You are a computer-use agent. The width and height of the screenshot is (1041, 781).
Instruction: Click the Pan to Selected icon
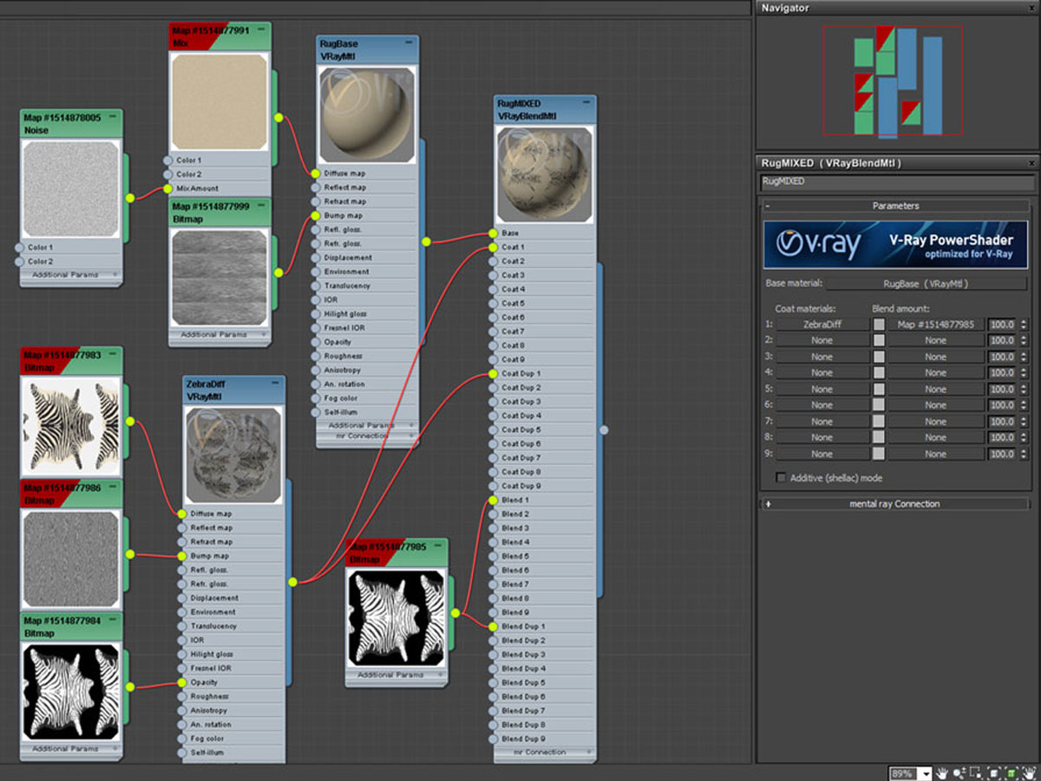(1028, 772)
